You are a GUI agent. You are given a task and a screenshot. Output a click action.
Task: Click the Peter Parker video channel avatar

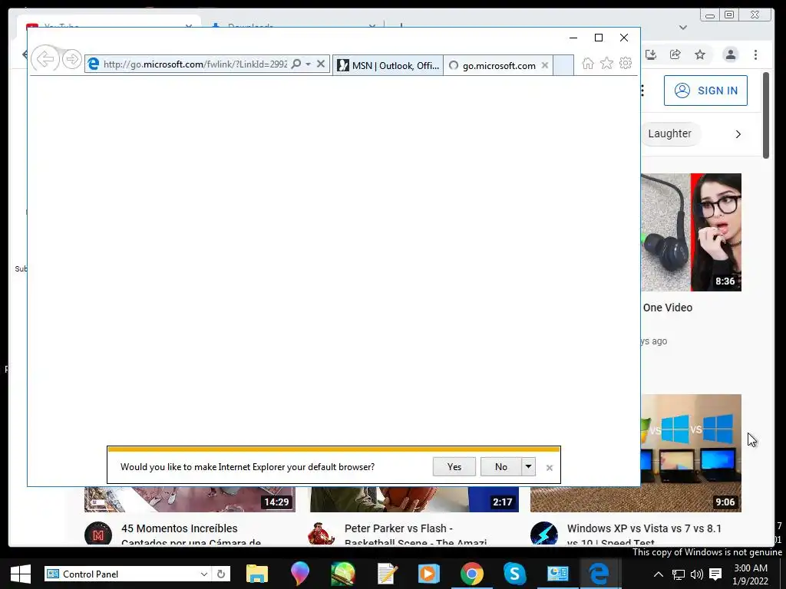[x=322, y=534]
